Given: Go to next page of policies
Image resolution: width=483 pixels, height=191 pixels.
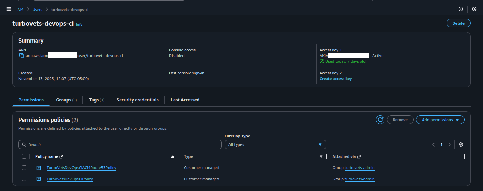Looking at the screenshot, I should (450, 145).
